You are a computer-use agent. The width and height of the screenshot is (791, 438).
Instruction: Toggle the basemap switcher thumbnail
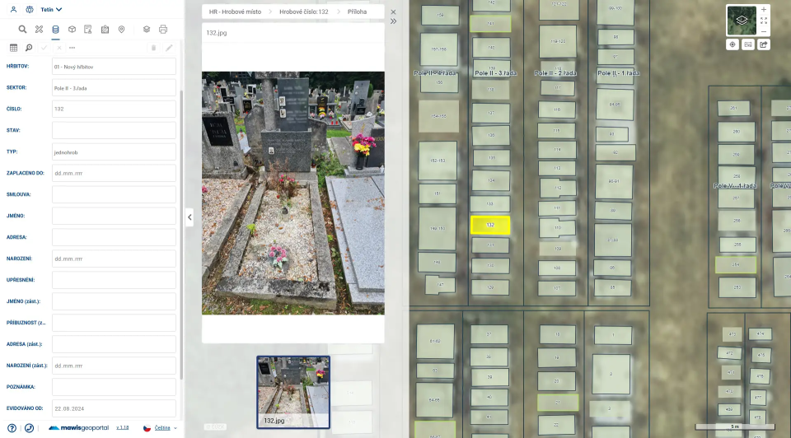click(x=741, y=21)
